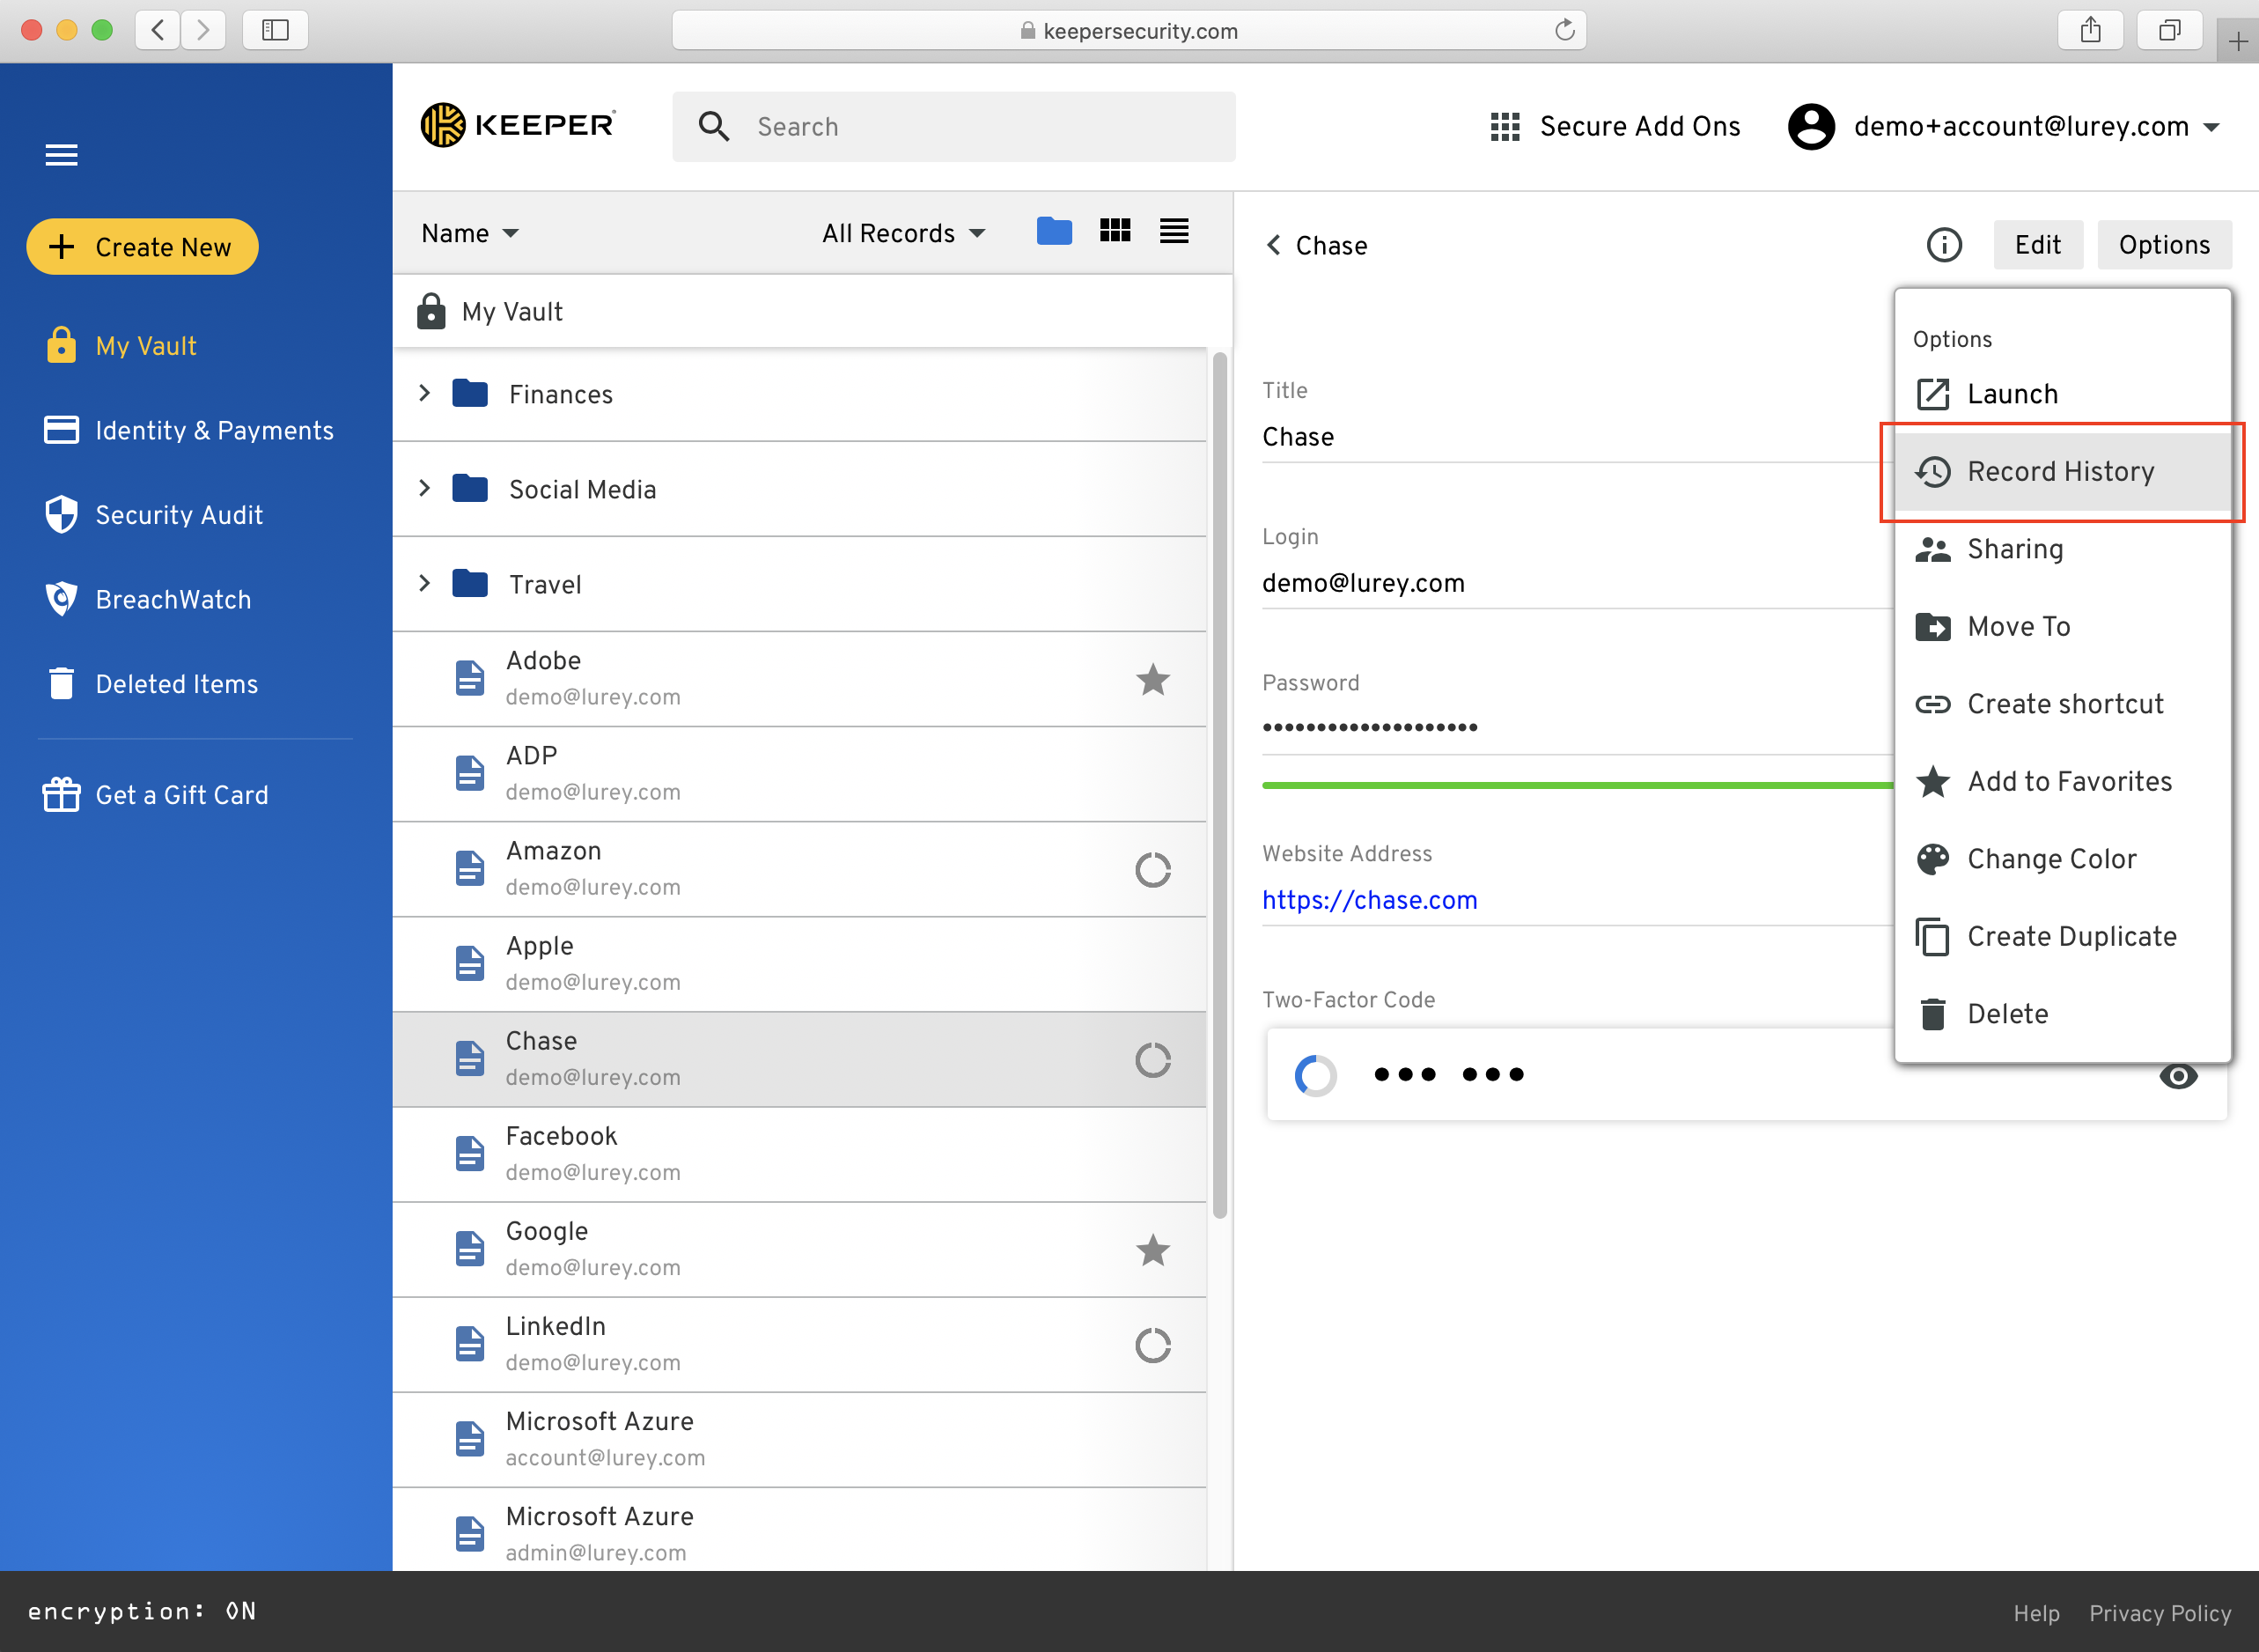Image resolution: width=2259 pixels, height=1652 pixels.
Task: Select Change Color option
Action: click(2063, 859)
